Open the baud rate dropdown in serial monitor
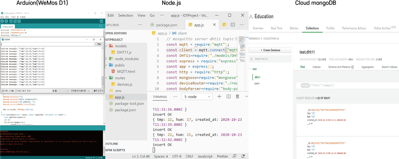Screen dimensions: 399x159 [x=80, y=91]
